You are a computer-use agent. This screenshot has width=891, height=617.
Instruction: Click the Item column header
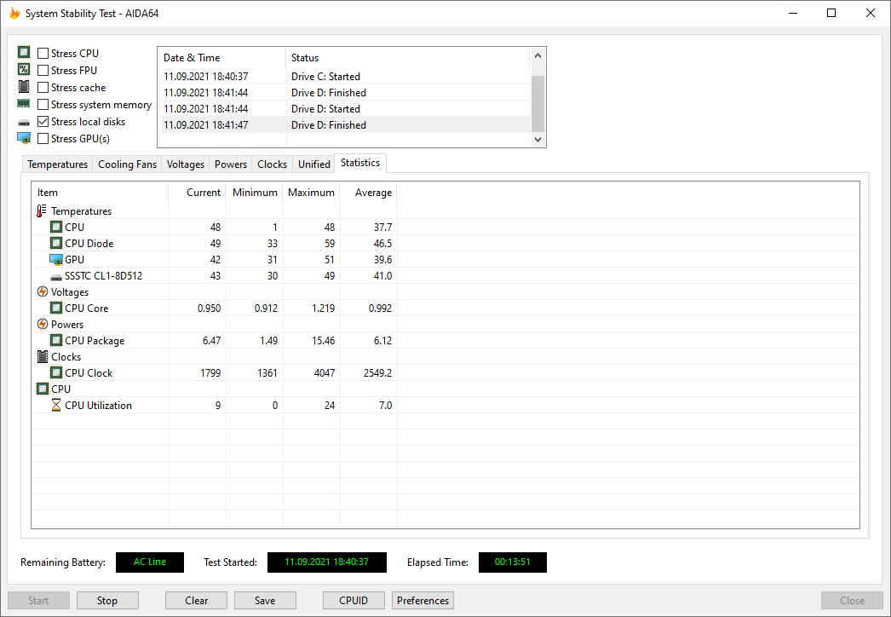[x=100, y=193]
